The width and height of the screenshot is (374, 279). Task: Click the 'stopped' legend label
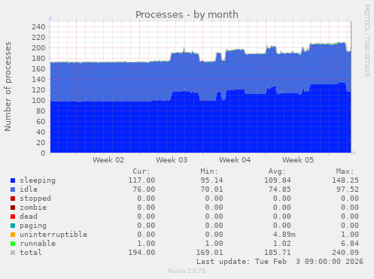35,199
